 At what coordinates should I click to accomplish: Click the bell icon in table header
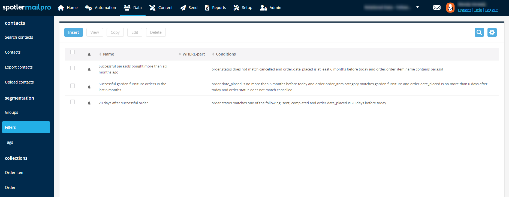click(x=89, y=54)
